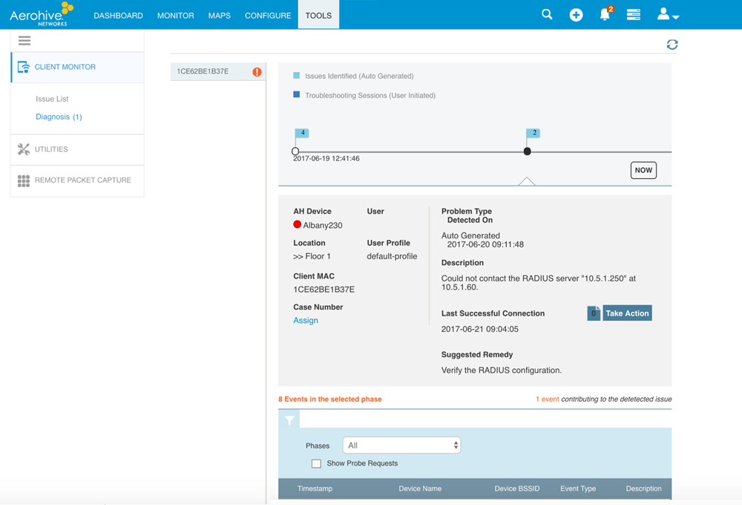This screenshot has height=505, width=742.
Task: Click the Aerohive Networks logo
Action: [42, 14]
